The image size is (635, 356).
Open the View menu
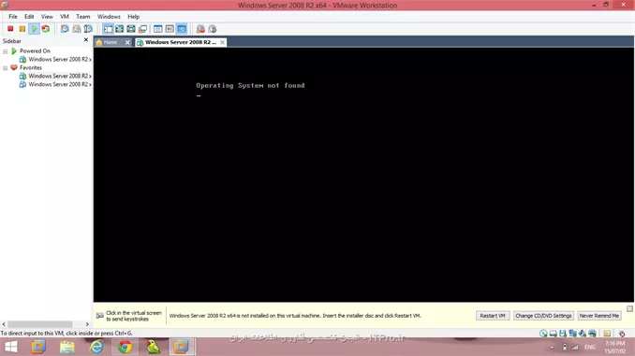(x=47, y=17)
